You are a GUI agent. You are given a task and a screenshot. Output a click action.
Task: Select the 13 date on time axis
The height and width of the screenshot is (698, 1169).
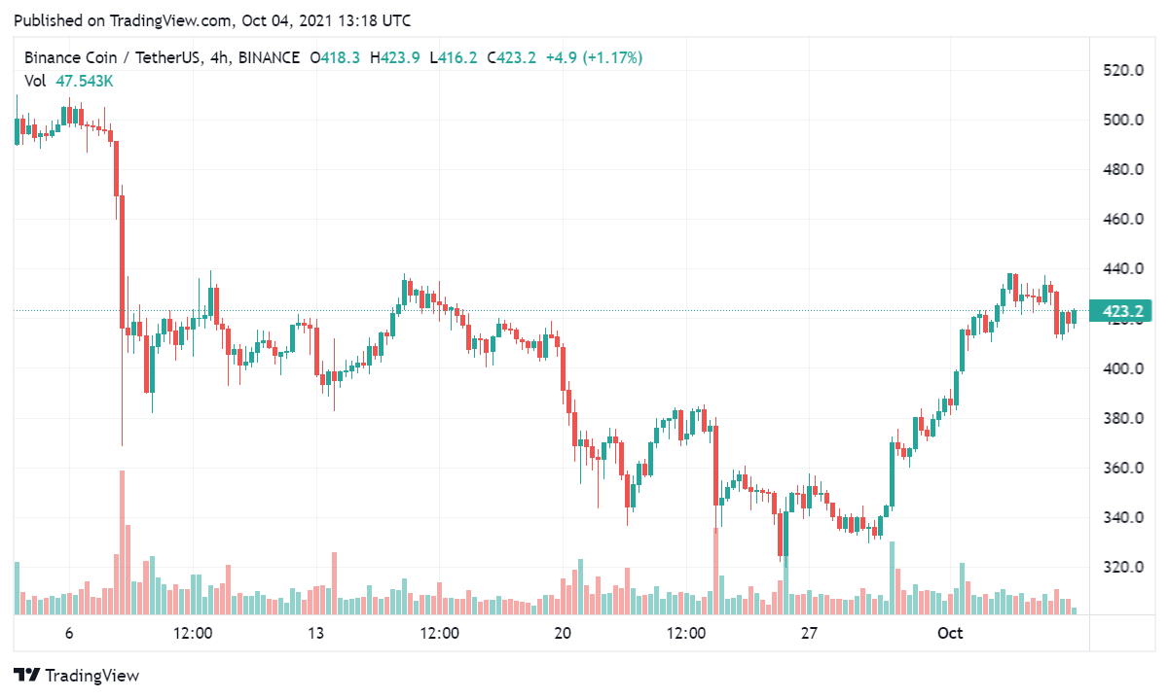point(315,634)
